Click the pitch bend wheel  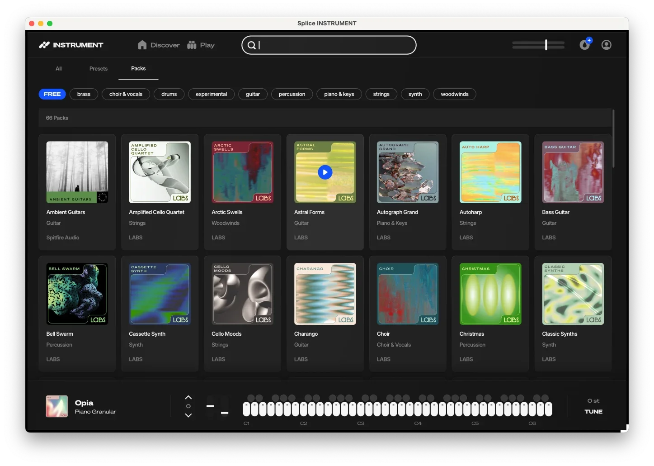click(210, 406)
